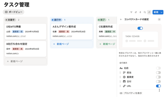Click the text icon of 担当 property
The height and width of the screenshot is (97, 166).
point(124,72)
